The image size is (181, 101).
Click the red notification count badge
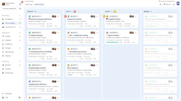tap(22, 2)
